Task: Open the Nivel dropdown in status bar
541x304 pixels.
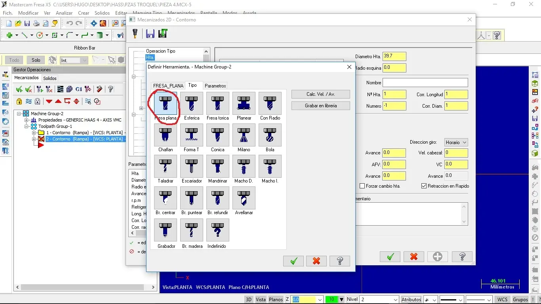Action: point(379,300)
